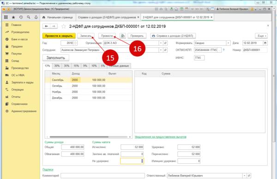Click Провести и закрыть button
This screenshot has height=179, width=277.
59,36
